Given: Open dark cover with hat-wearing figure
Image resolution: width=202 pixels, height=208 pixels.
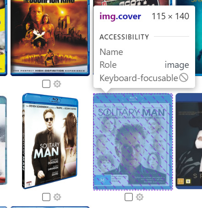Looking at the screenshot, I should (189, 141).
